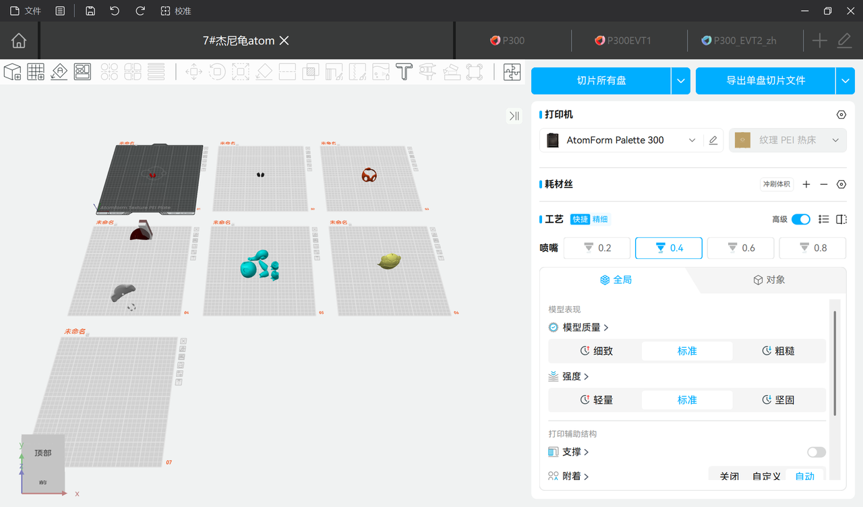Select the Text shape tool (T icon)
Image resolution: width=863 pixels, height=507 pixels.
click(404, 71)
